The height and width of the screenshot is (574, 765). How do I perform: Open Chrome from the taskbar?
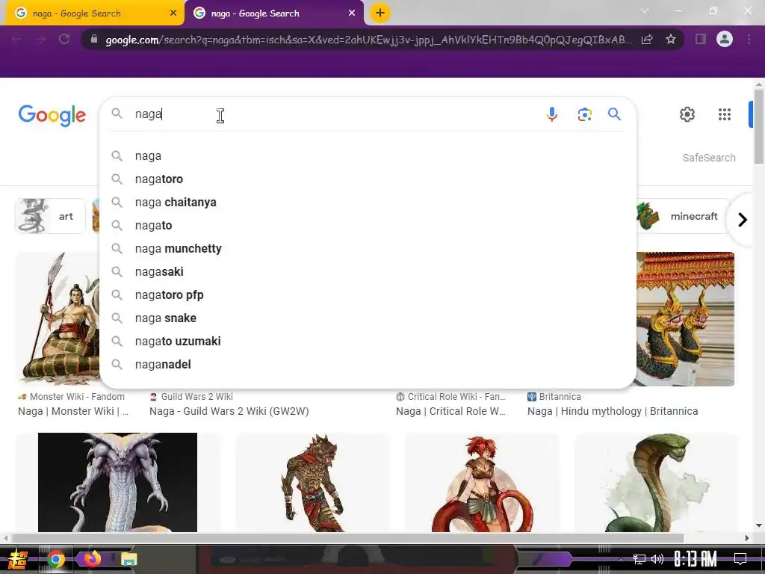point(56,559)
